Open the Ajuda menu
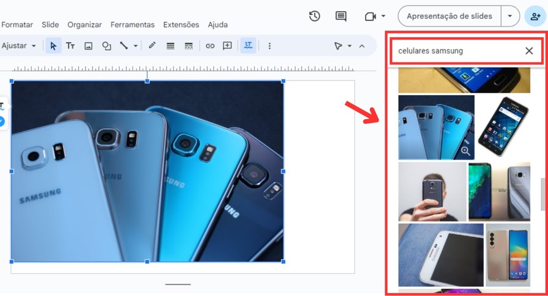 point(218,25)
